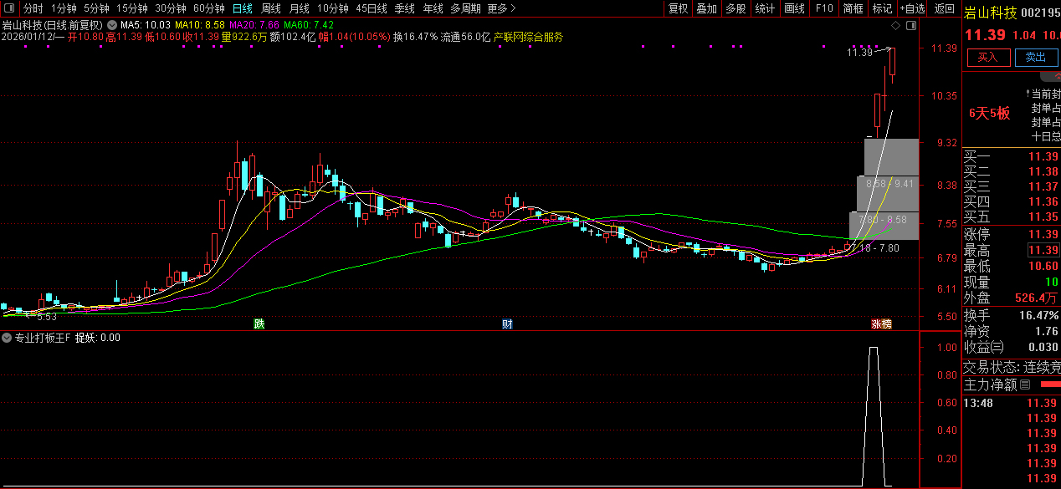The height and width of the screenshot is (489, 1061).
Task: Click the diamond marker icon above chart
Action: (x=896, y=25)
